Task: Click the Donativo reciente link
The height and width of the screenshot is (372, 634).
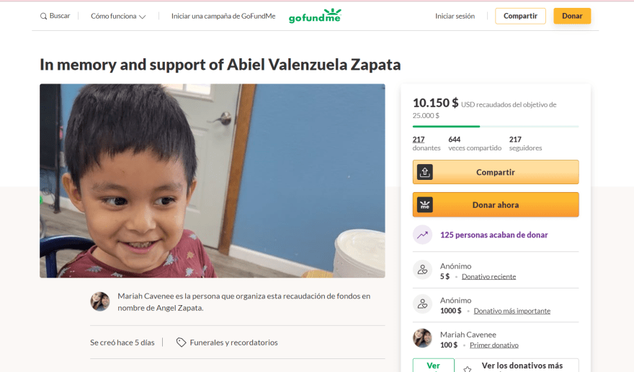Action: click(489, 277)
